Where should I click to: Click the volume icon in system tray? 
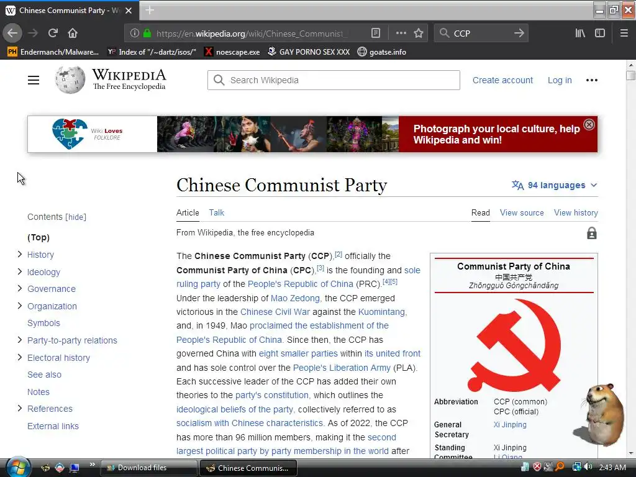coord(588,467)
